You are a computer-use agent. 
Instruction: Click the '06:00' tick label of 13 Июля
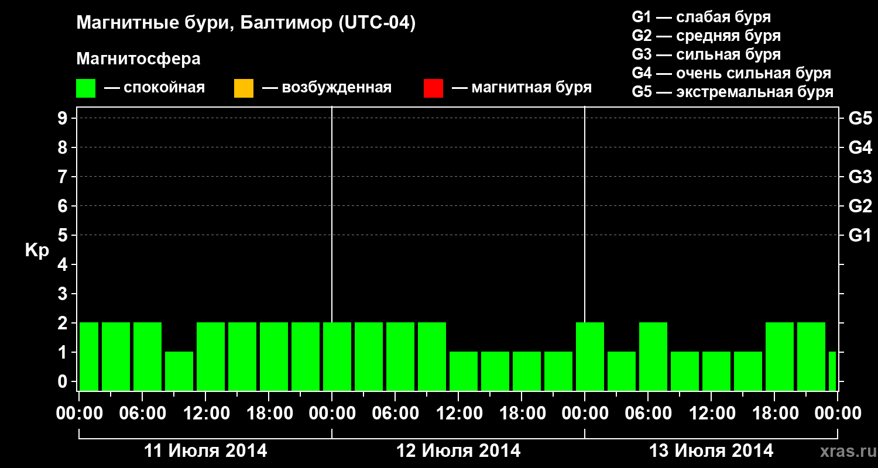648,413
